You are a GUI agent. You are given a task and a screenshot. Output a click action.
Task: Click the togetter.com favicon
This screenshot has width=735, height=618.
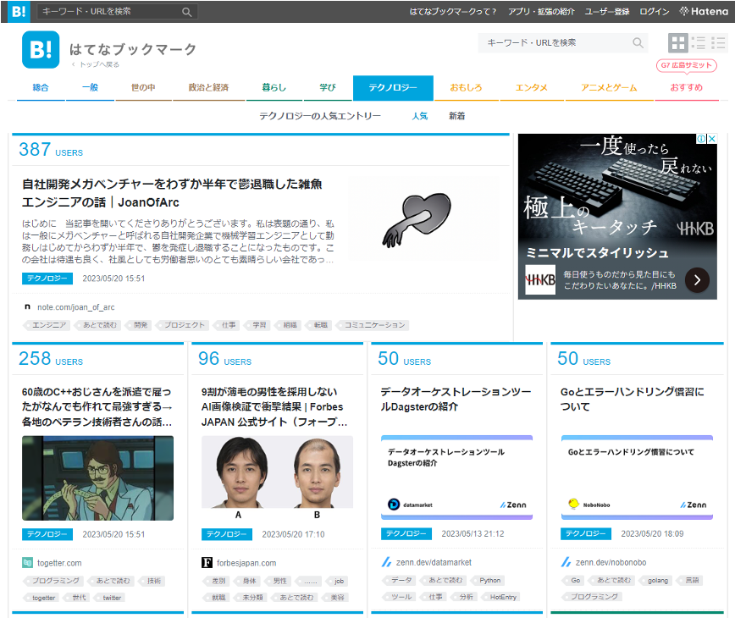(x=27, y=563)
